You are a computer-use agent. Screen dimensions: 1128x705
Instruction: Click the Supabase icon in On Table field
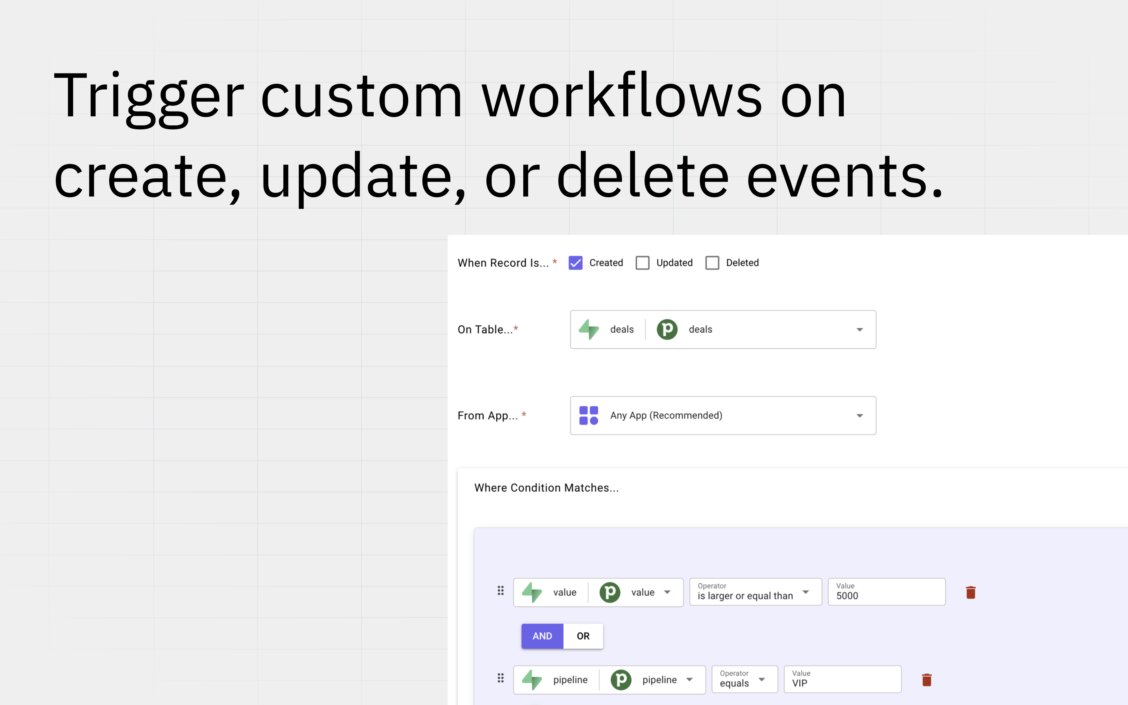589,329
